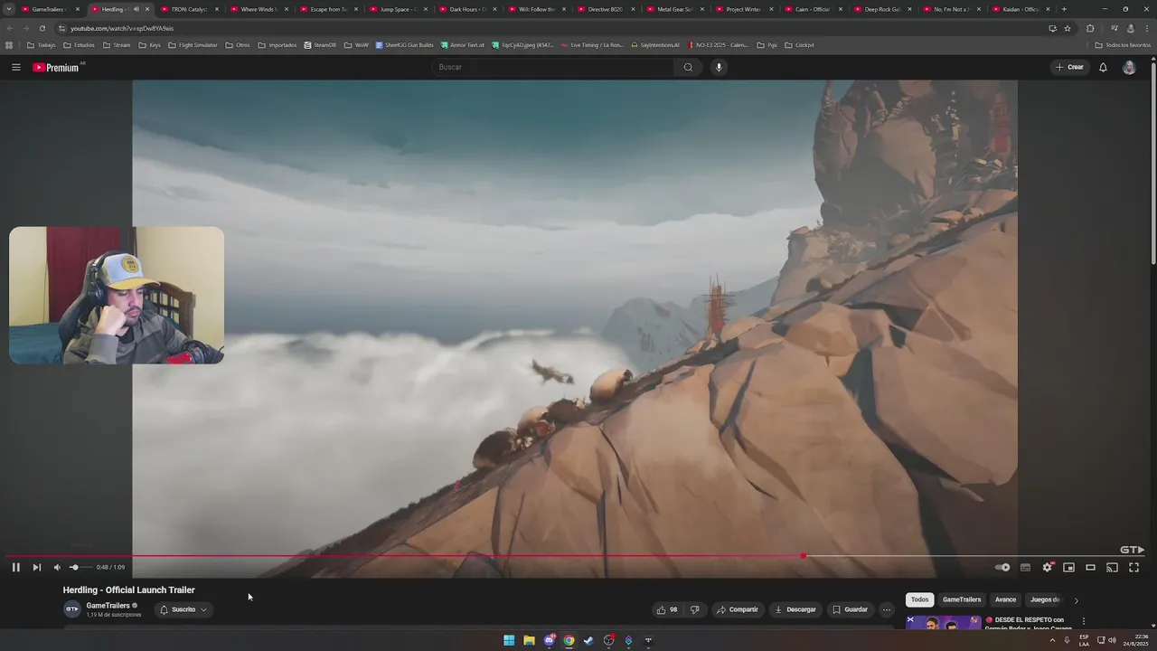Open the account avatar menu
Image resolution: width=1157 pixels, height=651 pixels.
pos(1129,67)
